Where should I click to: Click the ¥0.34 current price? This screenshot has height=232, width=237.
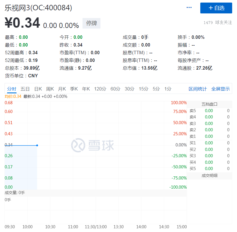point(22,23)
